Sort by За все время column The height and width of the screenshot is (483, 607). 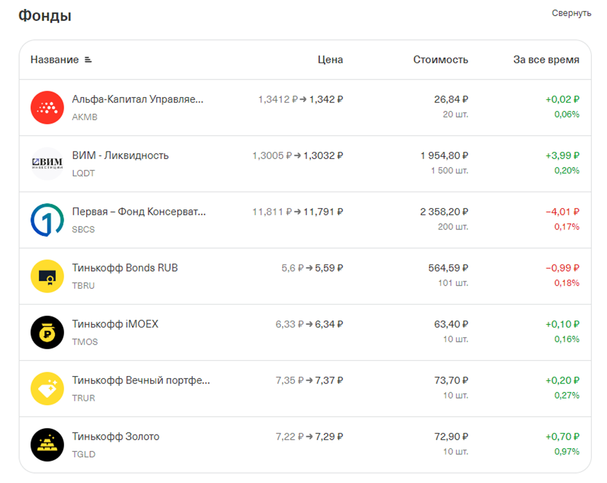click(546, 60)
